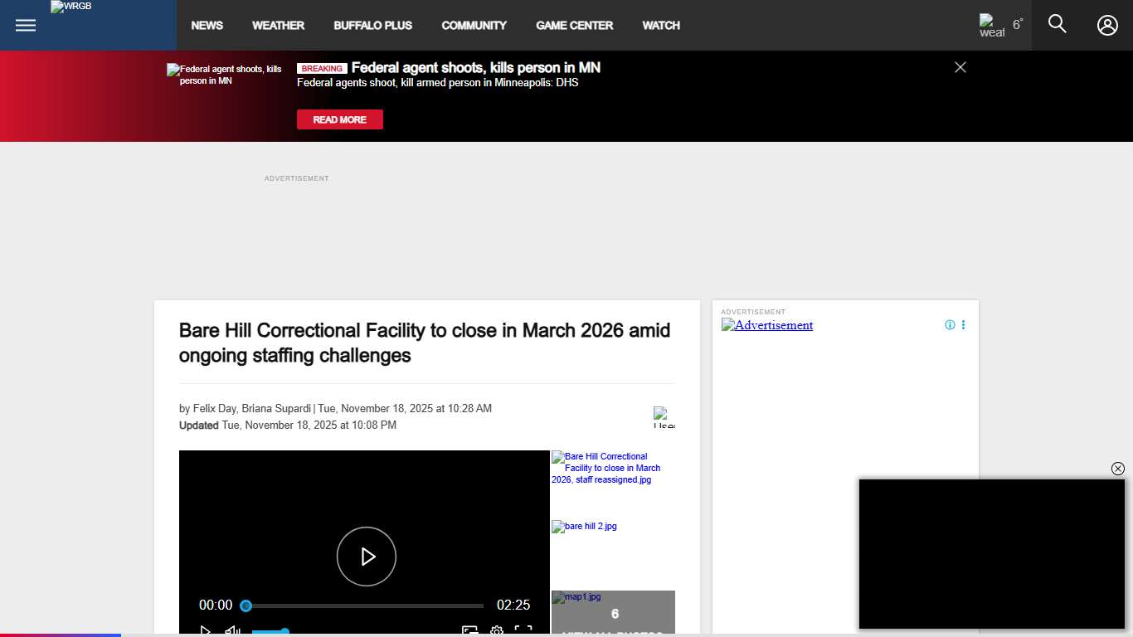The image size is (1133, 637).
Task: Click the user account profile icon
Action: (1107, 25)
